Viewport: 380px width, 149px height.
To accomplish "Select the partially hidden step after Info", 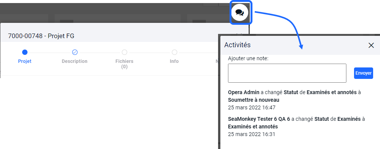I will (x=217, y=61).
